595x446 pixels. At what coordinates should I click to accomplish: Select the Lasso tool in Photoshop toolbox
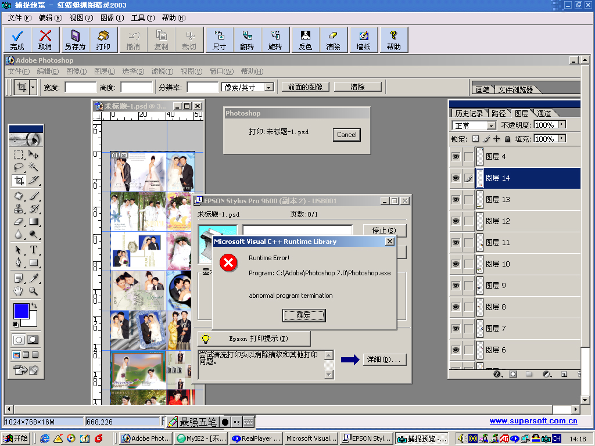pos(18,167)
